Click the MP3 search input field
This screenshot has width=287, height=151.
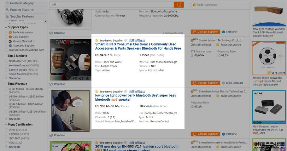(x=110, y=5)
